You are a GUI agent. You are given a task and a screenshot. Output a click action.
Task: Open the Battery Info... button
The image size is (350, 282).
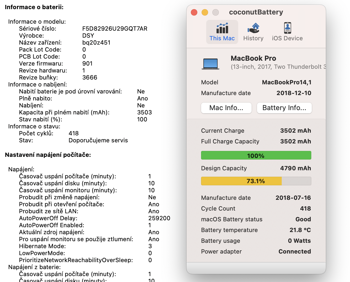pyautogui.click(x=284, y=108)
